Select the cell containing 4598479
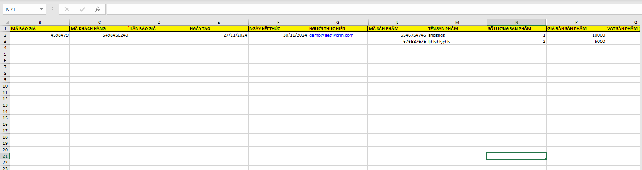Viewport: 642px width, 170px height. point(40,35)
